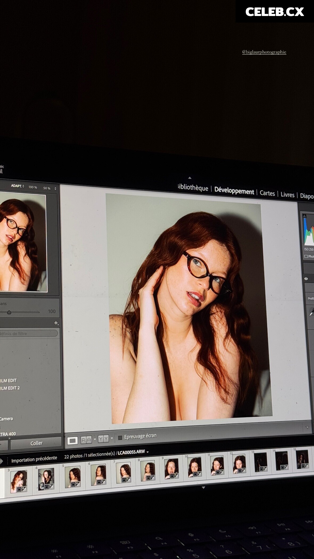Enable the Epreuvage écran checkbox

click(120, 438)
